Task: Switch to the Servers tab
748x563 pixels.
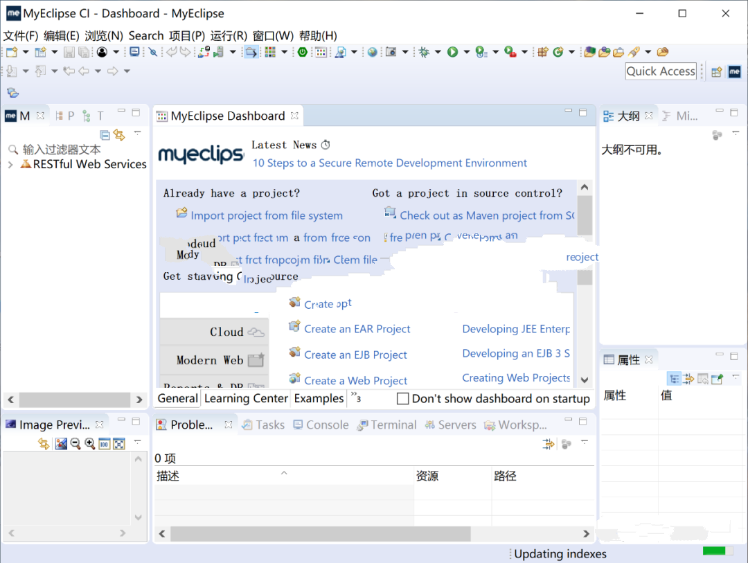Action: pos(450,425)
